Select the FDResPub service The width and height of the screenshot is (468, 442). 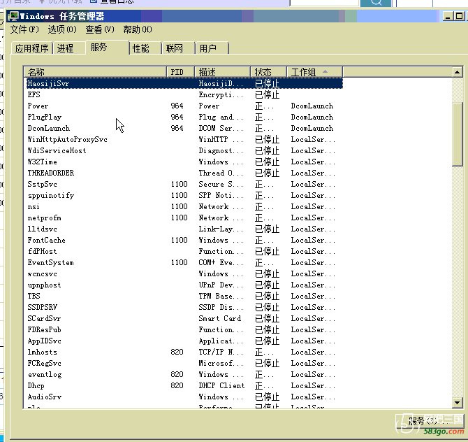point(44,329)
